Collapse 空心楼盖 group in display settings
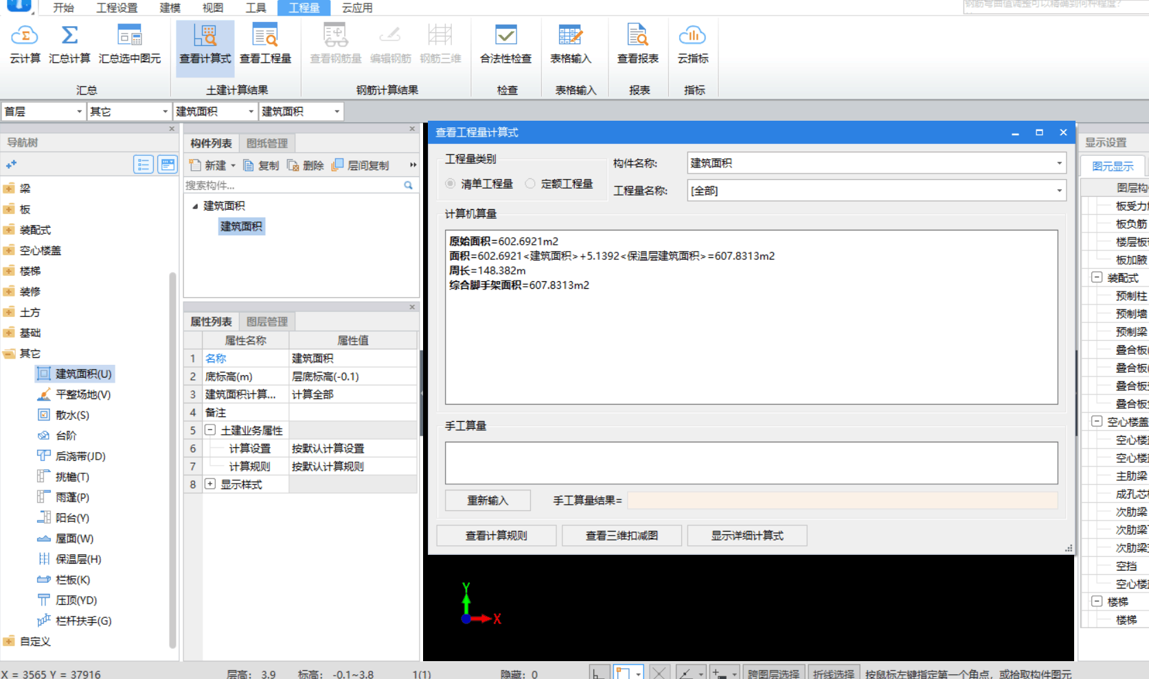The width and height of the screenshot is (1149, 679). (x=1097, y=421)
